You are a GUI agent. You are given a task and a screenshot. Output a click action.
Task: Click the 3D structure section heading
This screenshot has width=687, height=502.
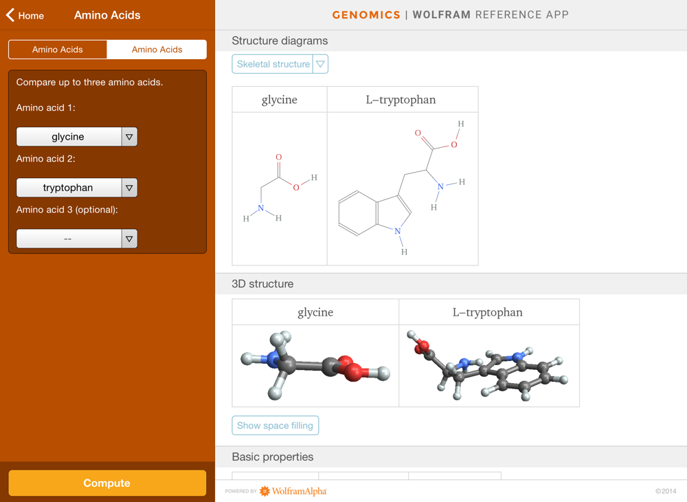[x=262, y=283]
